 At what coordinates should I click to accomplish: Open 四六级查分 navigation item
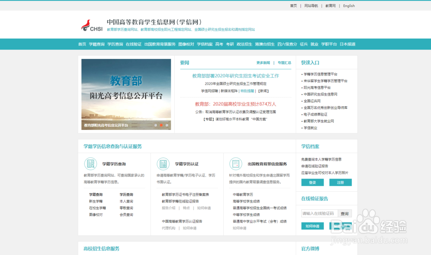coord(287,44)
